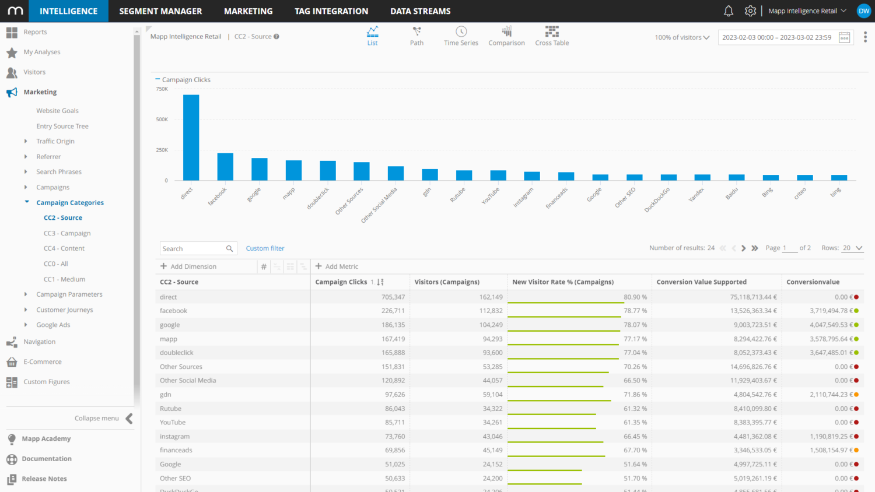This screenshot has height=492, width=875.
Task: Open the settings gear icon
Action: pos(750,11)
